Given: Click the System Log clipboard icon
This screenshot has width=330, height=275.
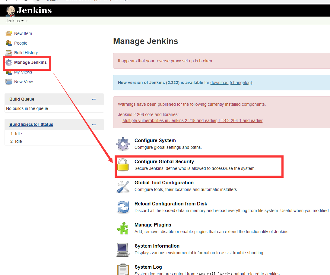Looking at the screenshot, I should tap(123, 269).
